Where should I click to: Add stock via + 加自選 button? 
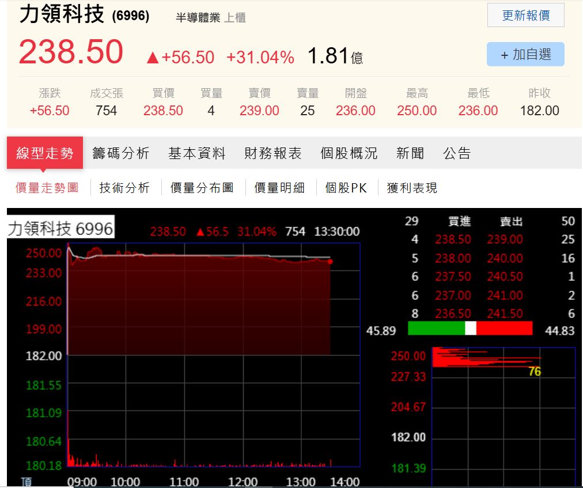(x=526, y=54)
